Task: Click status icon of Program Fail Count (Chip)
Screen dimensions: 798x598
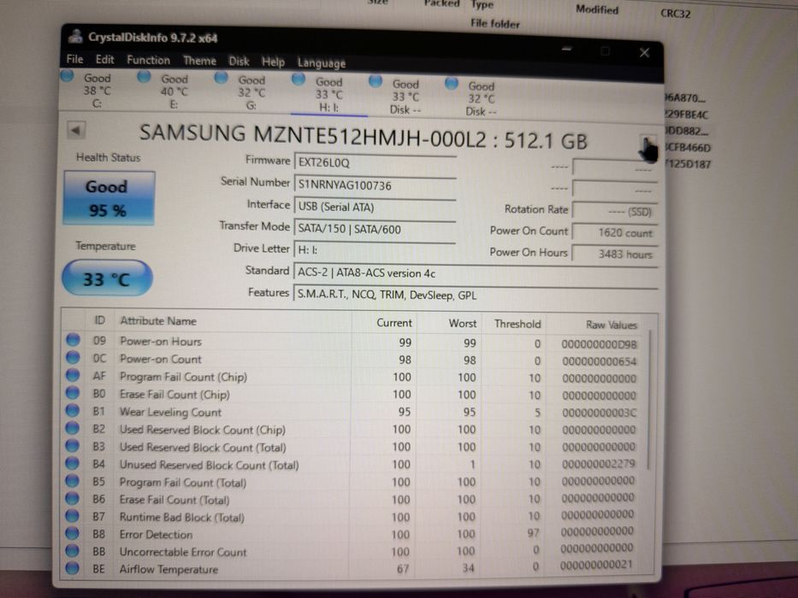Action: coord(73,375)
